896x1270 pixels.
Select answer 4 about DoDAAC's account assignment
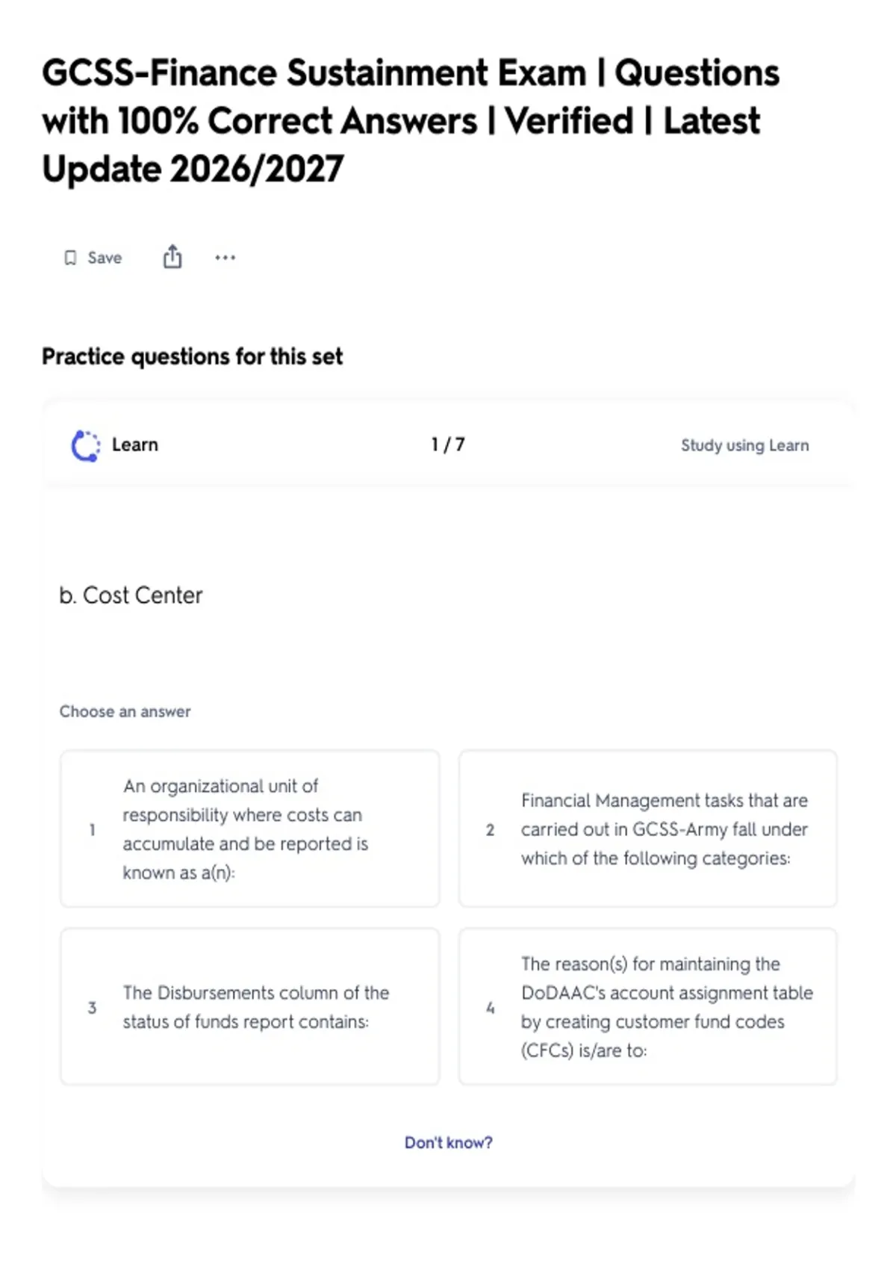(647, 1006)
